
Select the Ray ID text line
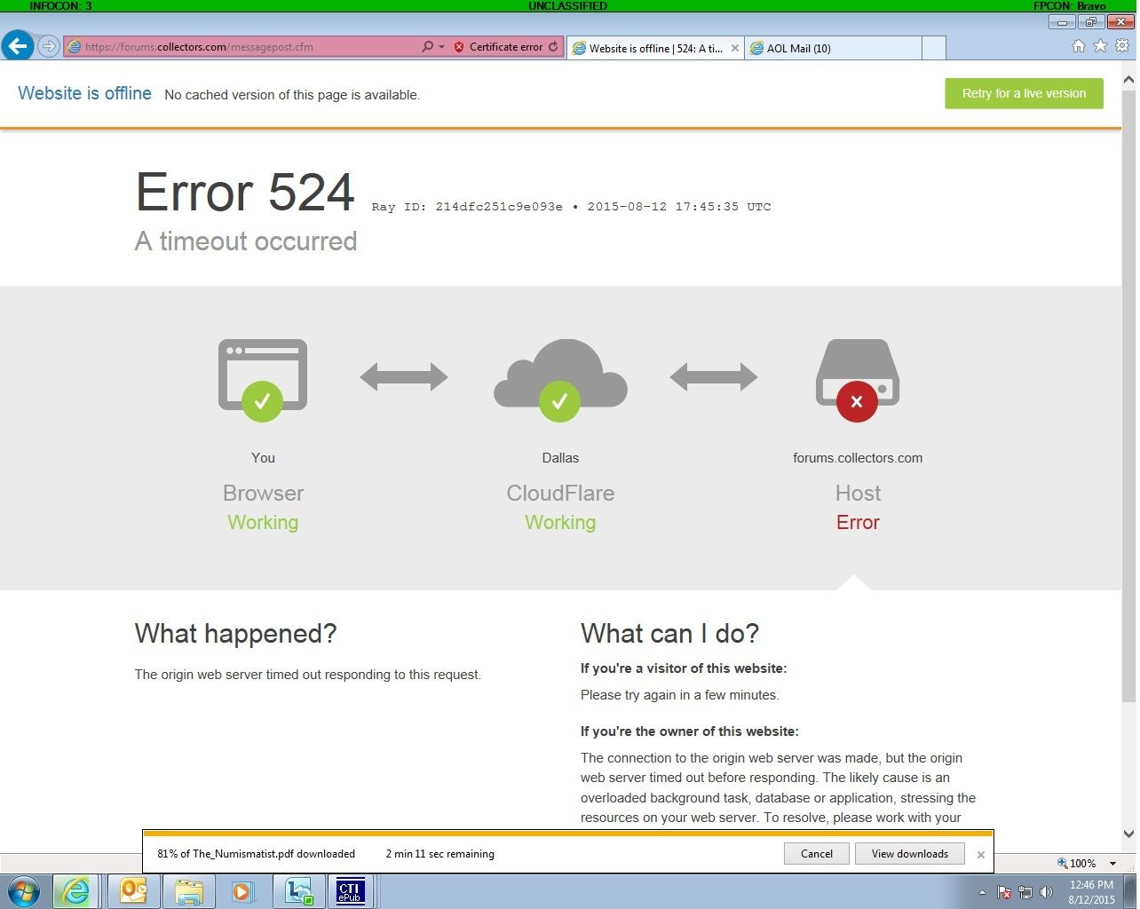click(571, 207)
